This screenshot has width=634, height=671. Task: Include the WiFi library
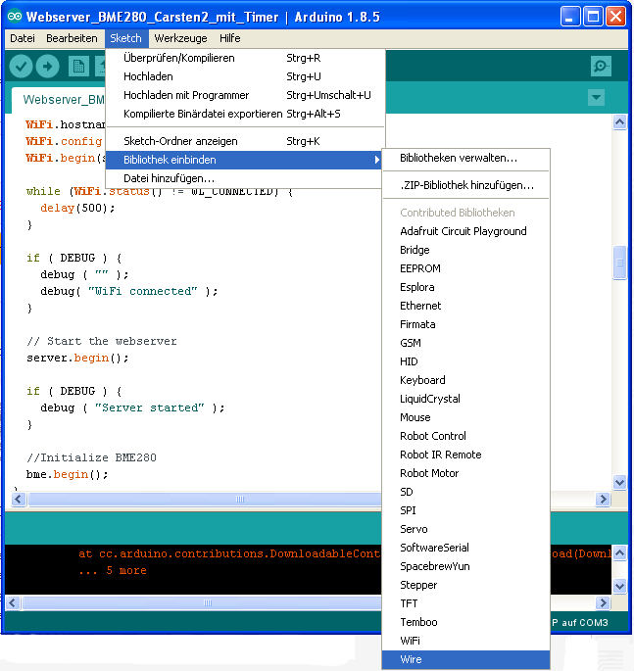click(465, 641)
